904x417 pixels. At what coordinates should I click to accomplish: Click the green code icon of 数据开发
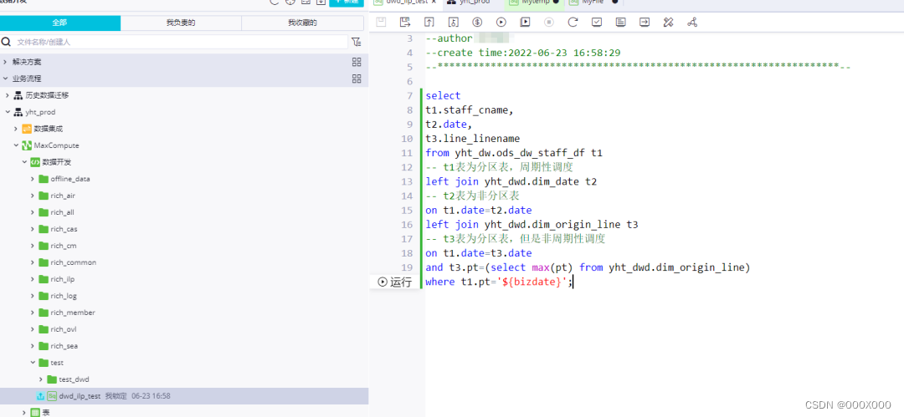click(x=34, y=162)
